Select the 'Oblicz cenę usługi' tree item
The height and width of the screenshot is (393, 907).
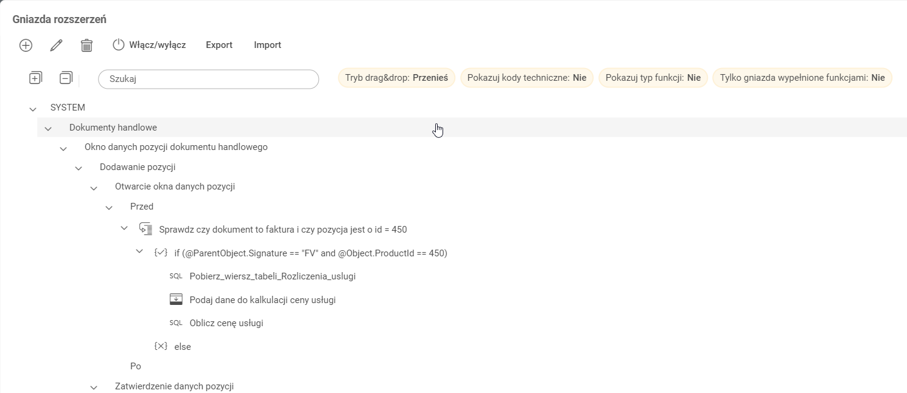pos(226,323)
